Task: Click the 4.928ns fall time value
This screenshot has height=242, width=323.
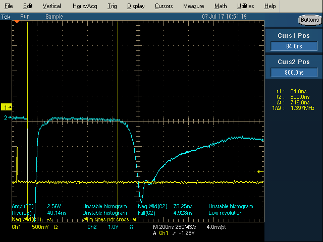Action: (183, 213)
